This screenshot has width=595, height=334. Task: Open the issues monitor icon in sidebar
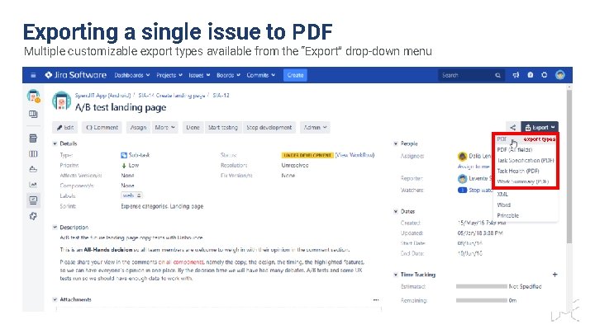pos(33,200)
